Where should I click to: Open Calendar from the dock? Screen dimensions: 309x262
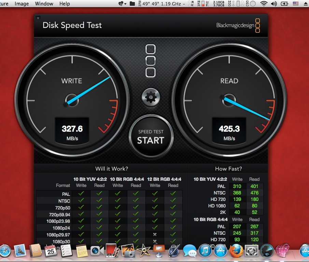pyautogui.click(x=51, y=251)
